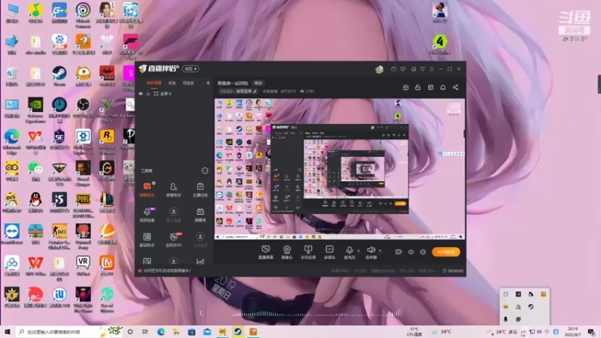Toggle visibility eye of 全屏 6 source

[x=140, y=93]
